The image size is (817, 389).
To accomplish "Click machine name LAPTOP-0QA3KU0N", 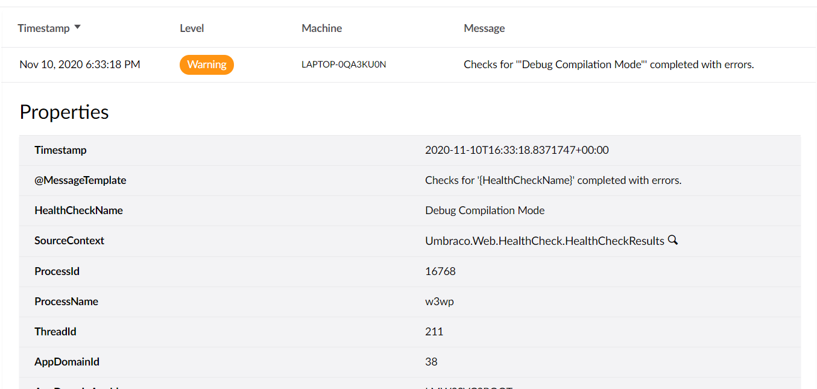I will tap(344, 65).
